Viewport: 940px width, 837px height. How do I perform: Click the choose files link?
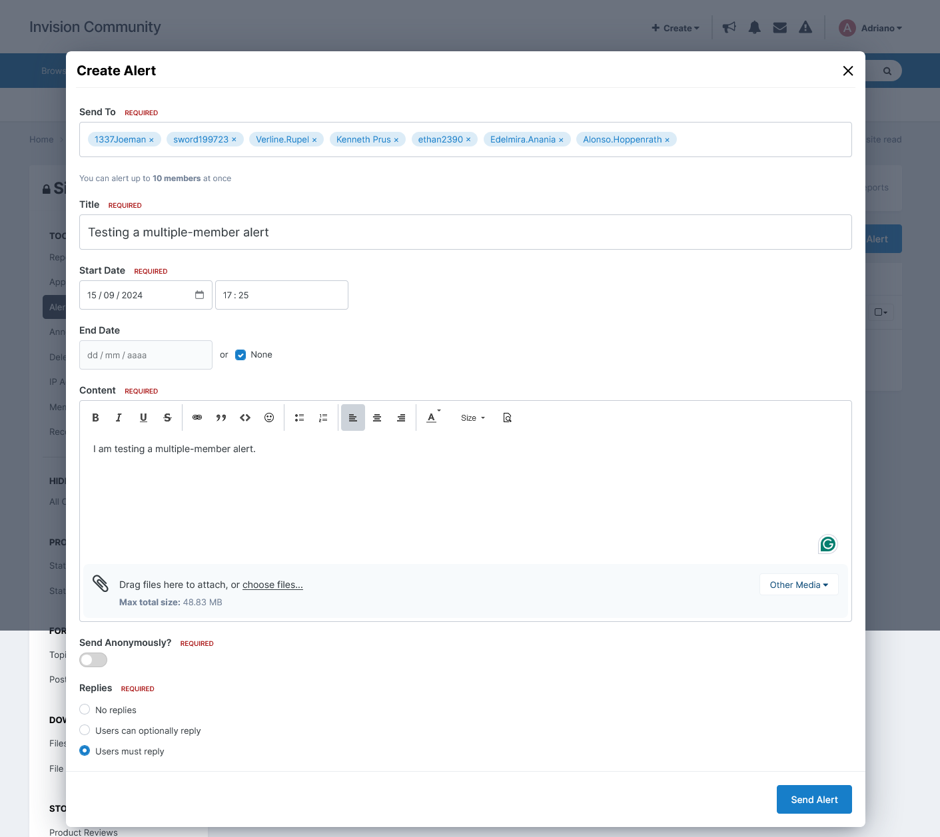click(272, 585)
